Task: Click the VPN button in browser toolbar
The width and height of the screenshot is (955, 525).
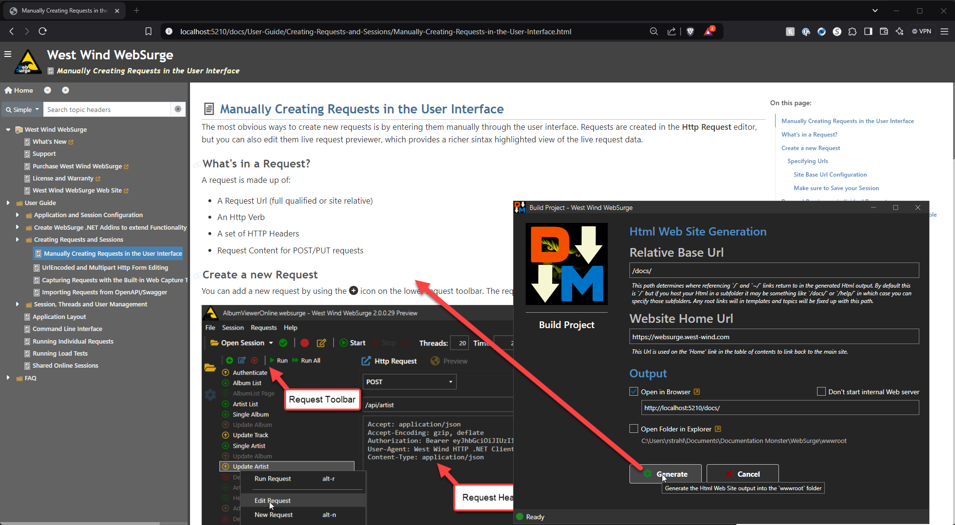Action: pyautogui.click(x=922, y=31)
